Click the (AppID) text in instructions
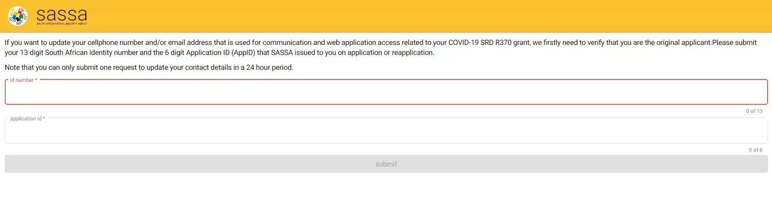The height and width of the screenshot is (197, 772). click(243, 53)
